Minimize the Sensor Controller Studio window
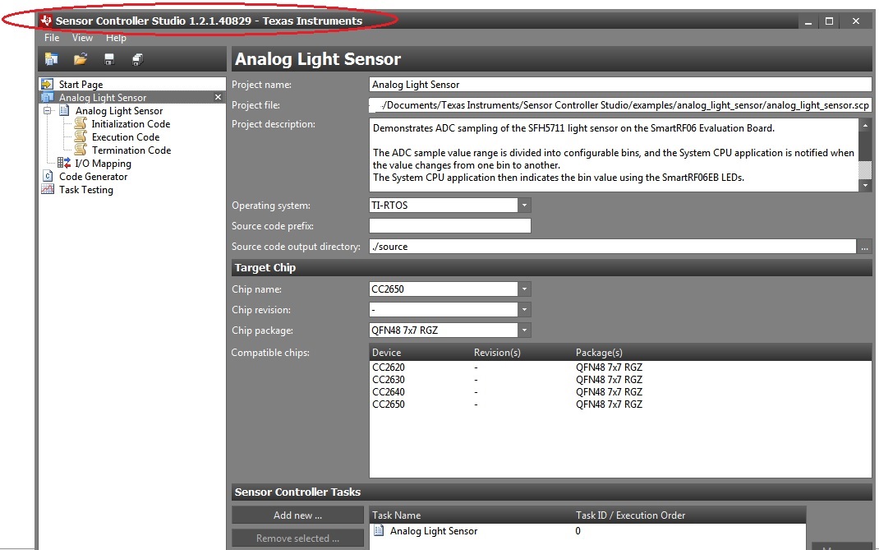Viewport: 879px width, 550px height. tap(808, 21)
